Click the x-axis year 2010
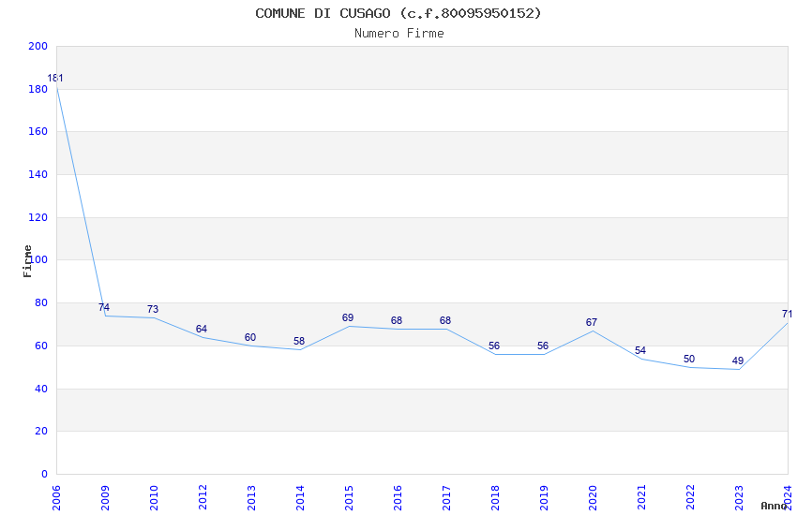 (154, 498)
